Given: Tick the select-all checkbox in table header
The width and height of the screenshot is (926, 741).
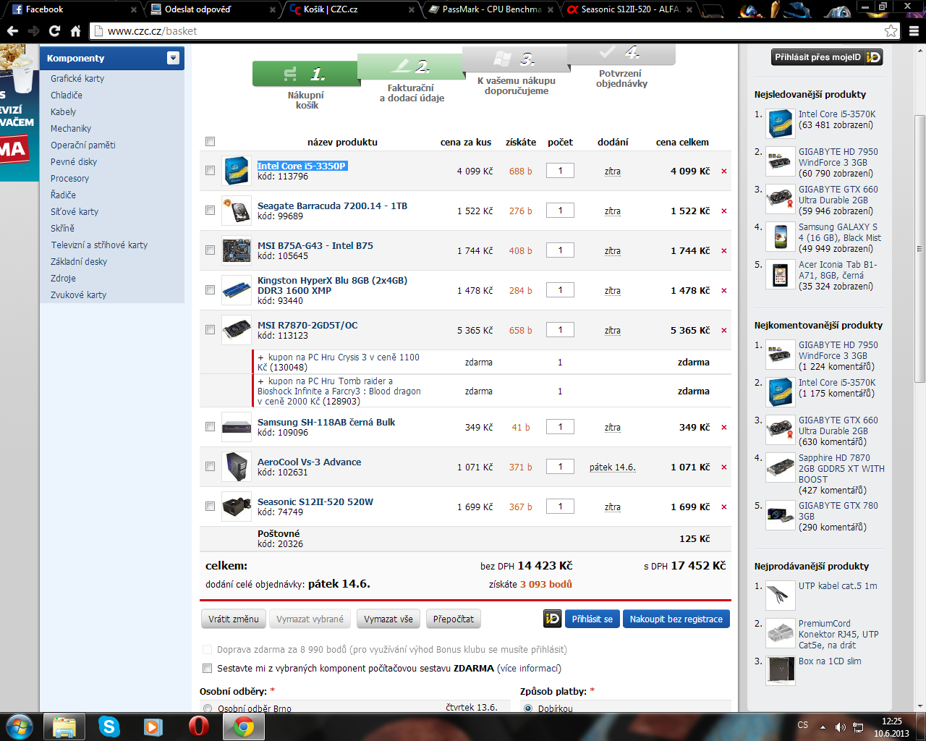Looking at the screenshot, I should click(x=210, y=142).
